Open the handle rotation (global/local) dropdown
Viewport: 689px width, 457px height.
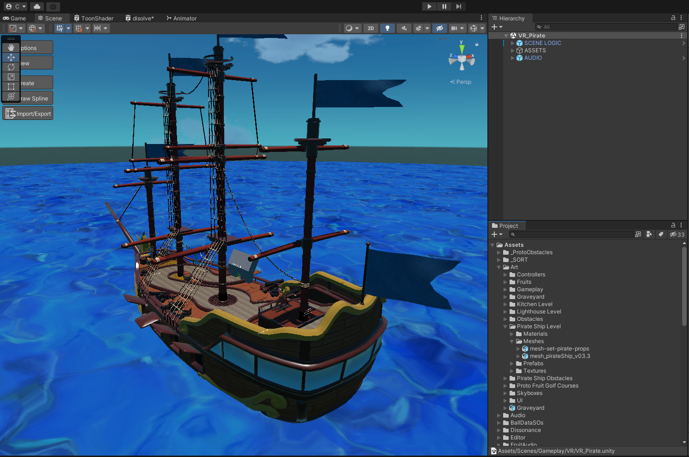point(36,28)
